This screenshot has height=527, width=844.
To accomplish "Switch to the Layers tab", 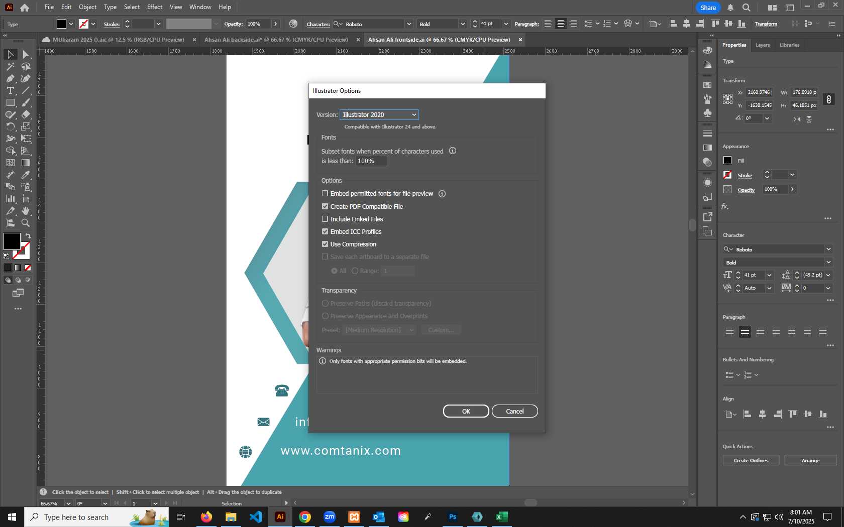I will pos(763,45).
